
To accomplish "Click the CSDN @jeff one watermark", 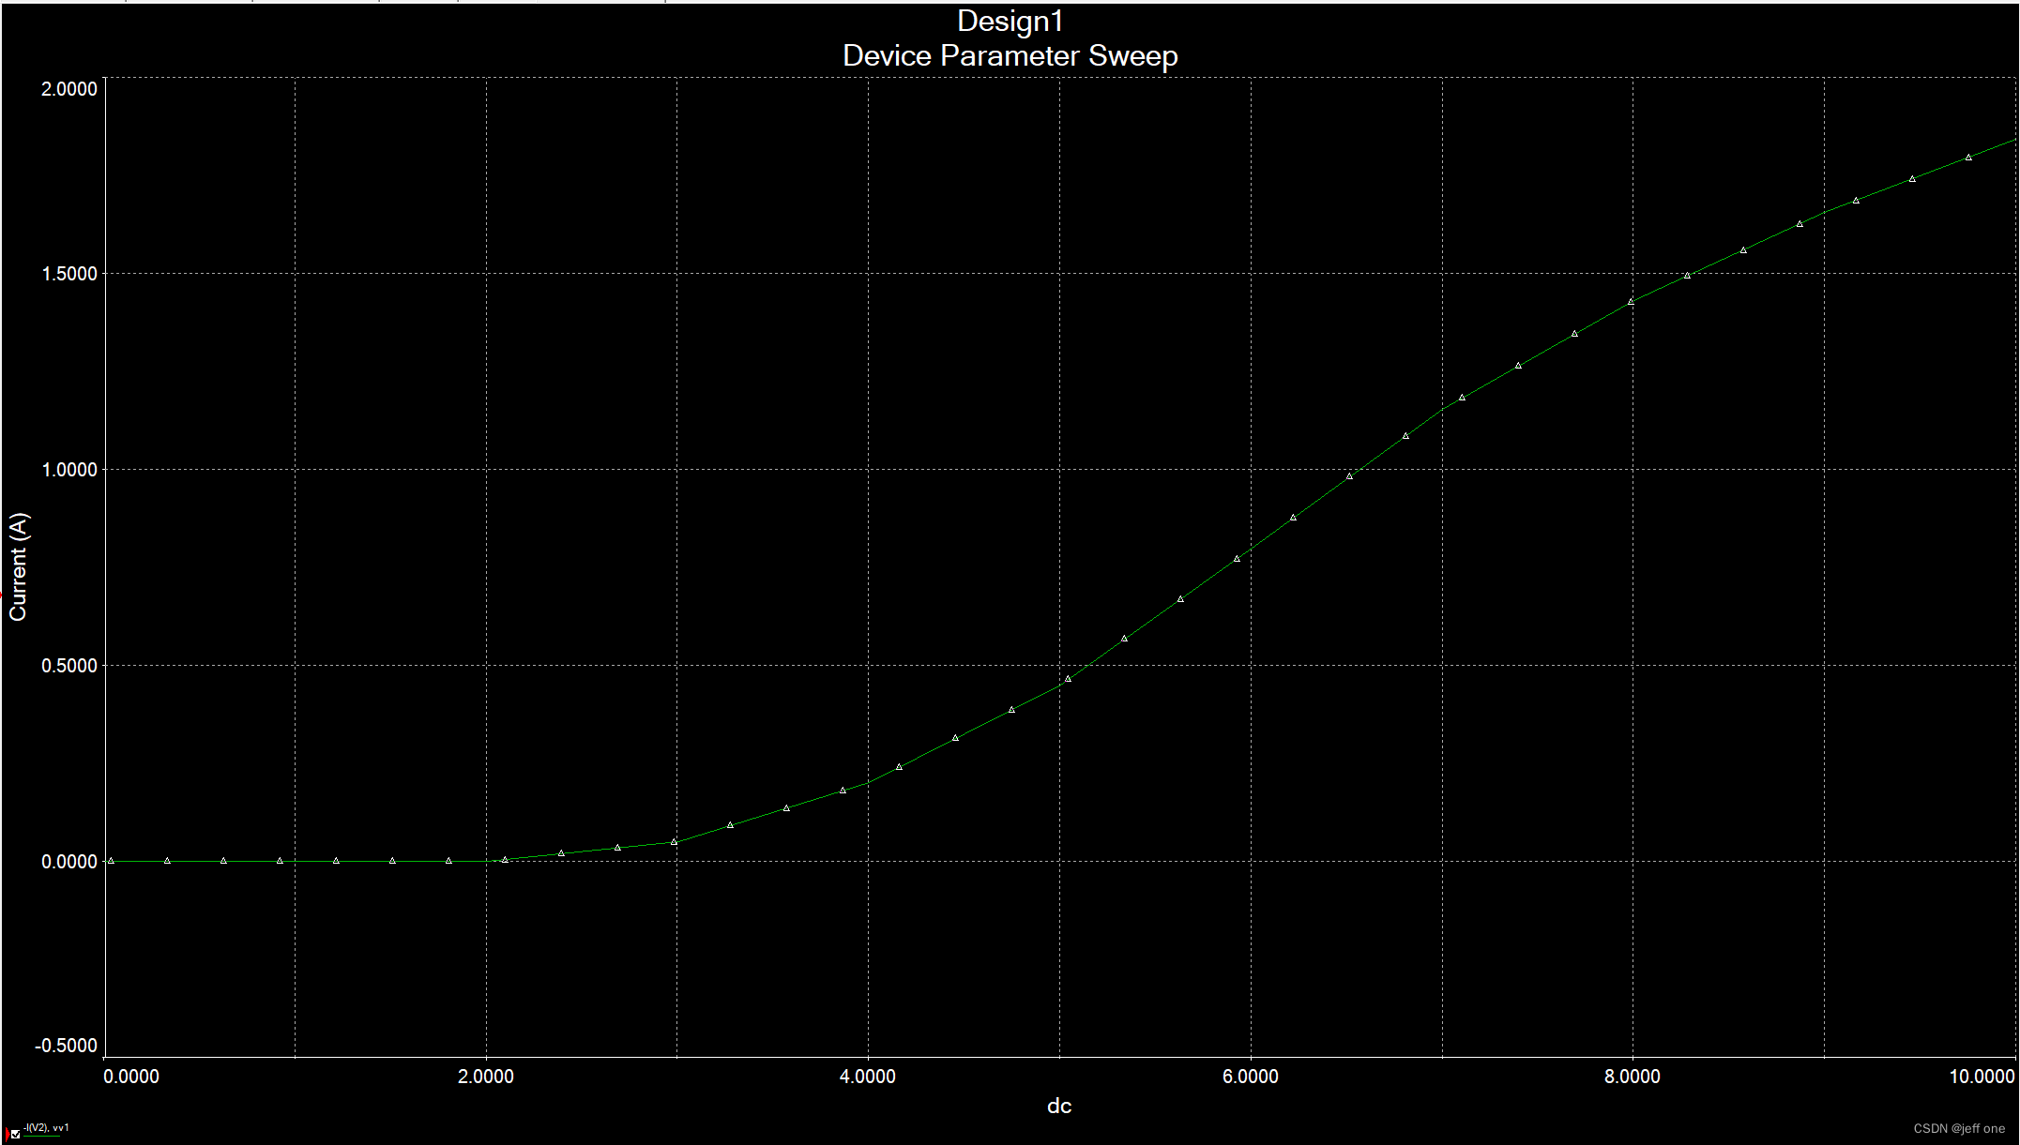I will coord(1958,1129).
